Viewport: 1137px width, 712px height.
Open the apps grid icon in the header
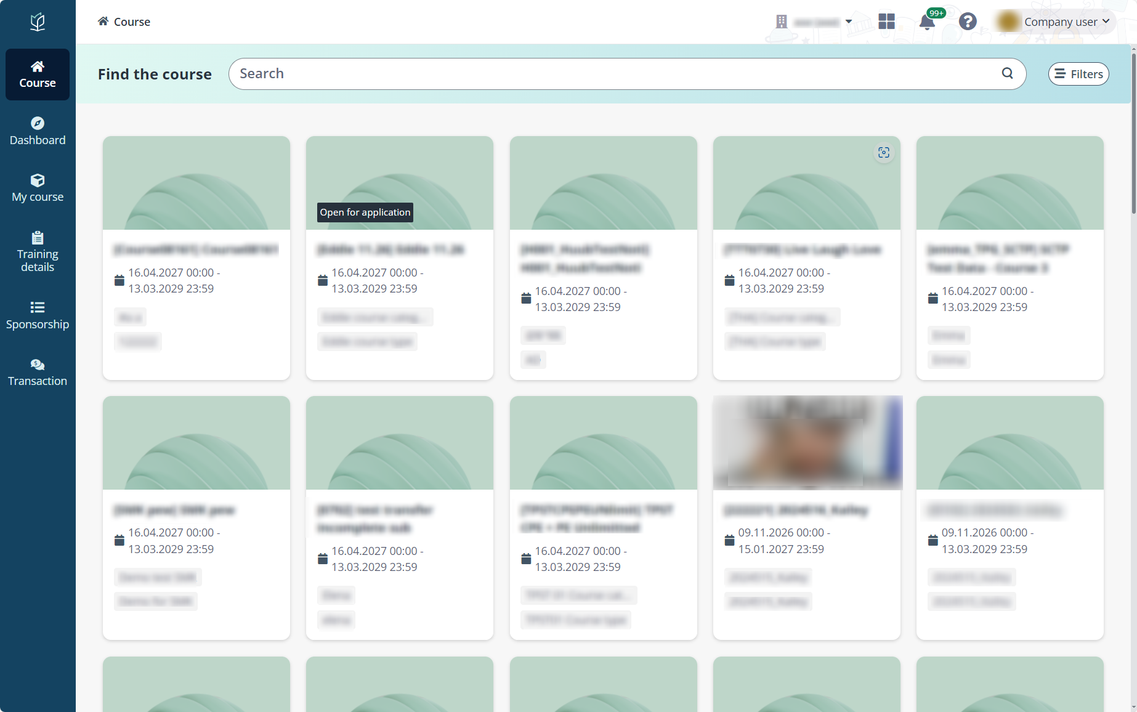[x=887, y=21]
